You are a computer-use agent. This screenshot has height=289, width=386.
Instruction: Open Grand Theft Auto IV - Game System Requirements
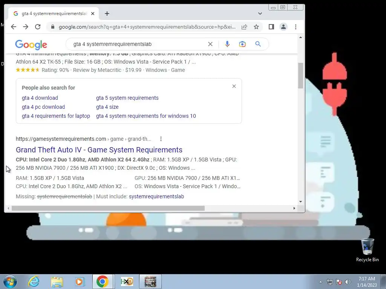tap(99, 150)
